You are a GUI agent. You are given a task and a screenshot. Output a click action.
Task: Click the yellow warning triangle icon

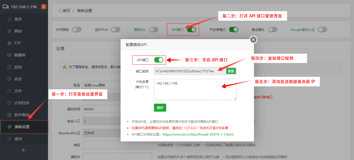[x=65, y=67]
